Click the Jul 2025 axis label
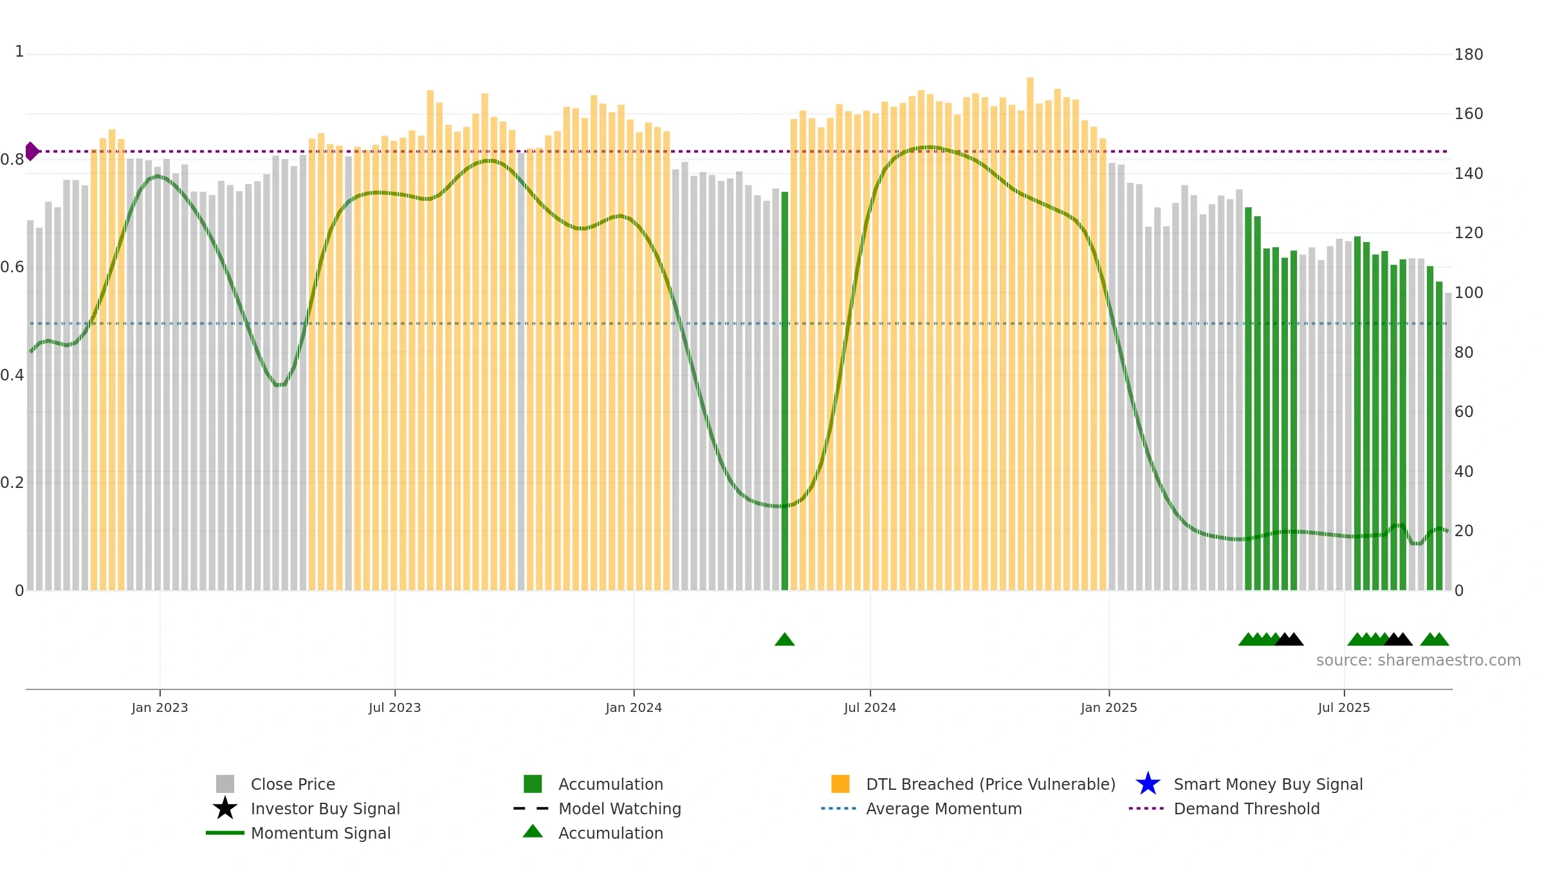Screen dimensions: 1544x869 point(1344,708)
